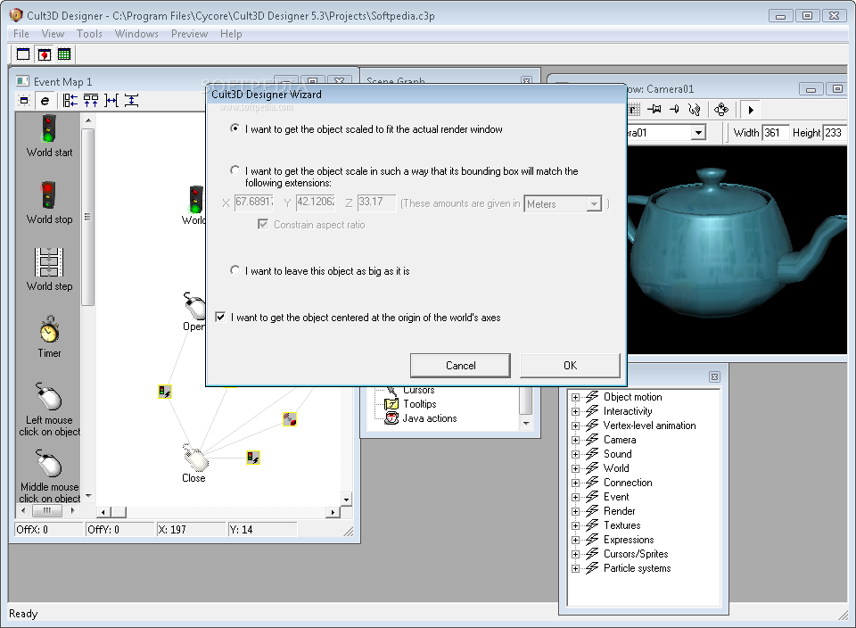The width and height of the screenshot is (856, 628).
Task: Open the camera selection dropdown arrow
Action: (x=697, y=132)
